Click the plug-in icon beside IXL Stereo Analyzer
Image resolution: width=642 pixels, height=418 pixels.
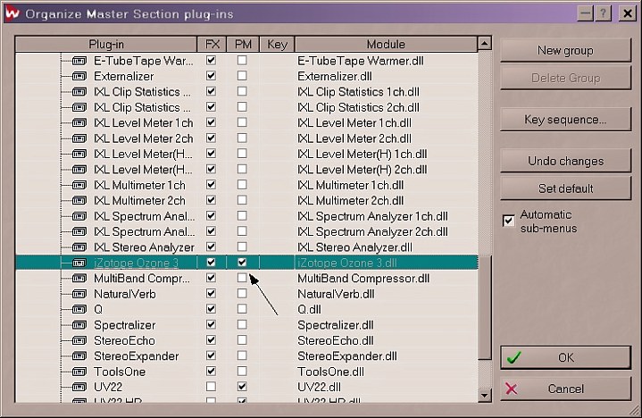pos(79,247)
